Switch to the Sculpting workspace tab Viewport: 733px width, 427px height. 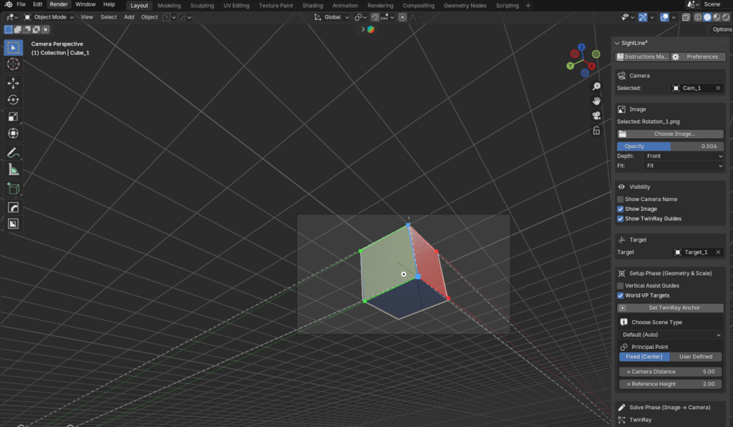(202, 5)
